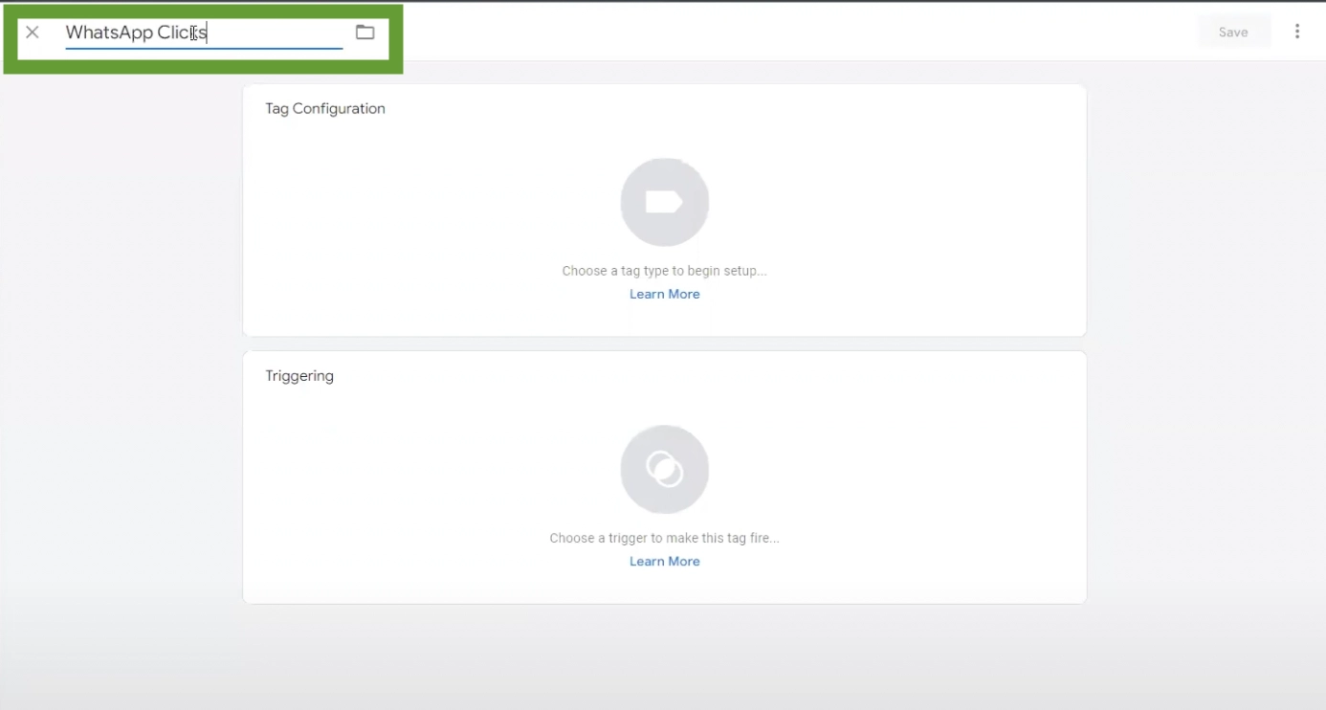
Task: Open the three-dot more options menu
Action: [x=1297, y=32]
